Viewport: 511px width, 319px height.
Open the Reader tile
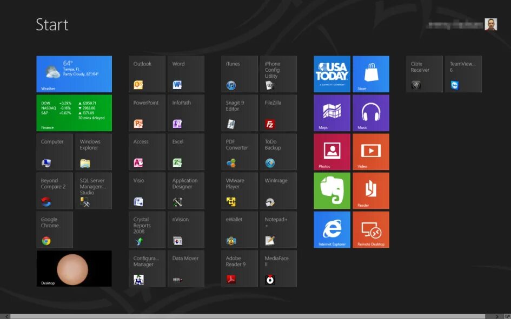[x=371, y=191]
